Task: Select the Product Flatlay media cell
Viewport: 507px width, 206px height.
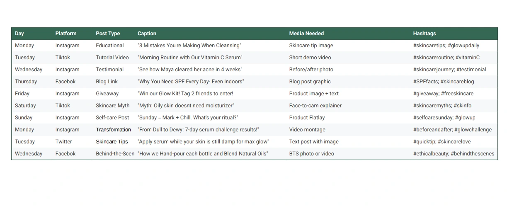Action: click(x=307, y=118)
